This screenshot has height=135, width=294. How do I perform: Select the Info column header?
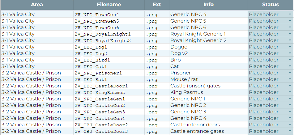(x=208, y=5)
